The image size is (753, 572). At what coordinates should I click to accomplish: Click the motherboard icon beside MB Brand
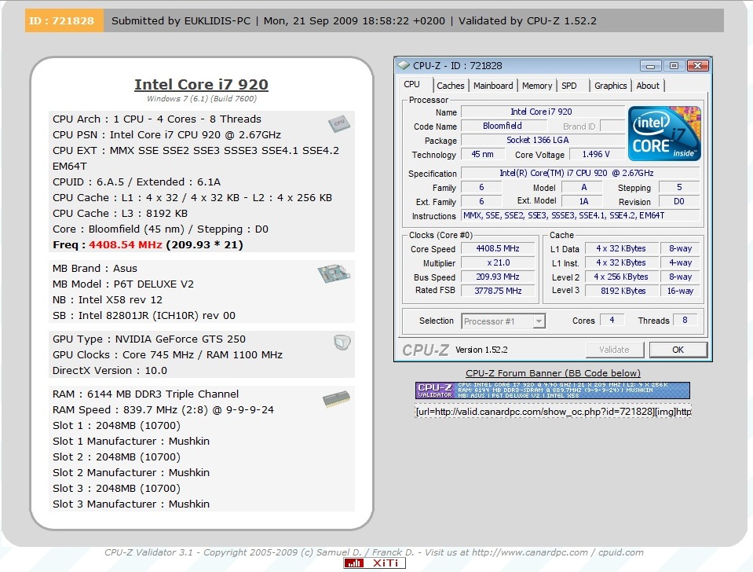pyautogui.click(x=334, y=273)
